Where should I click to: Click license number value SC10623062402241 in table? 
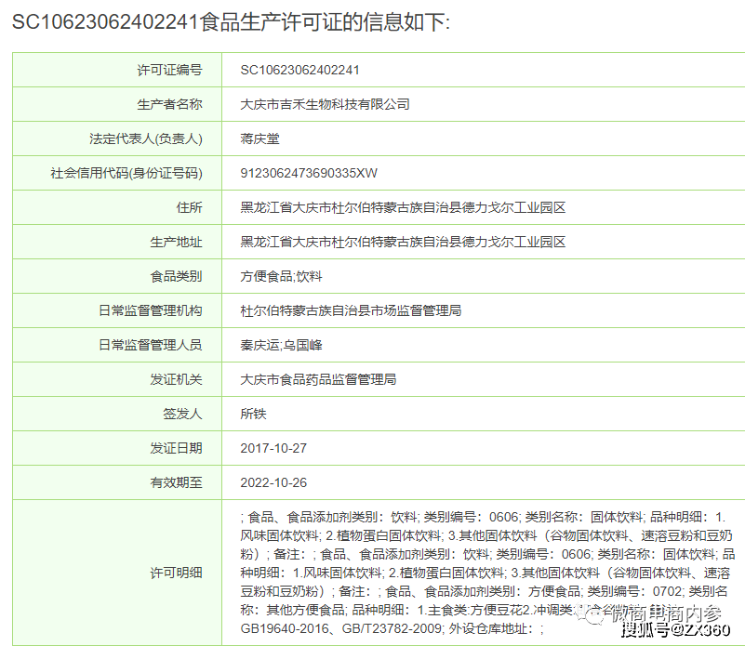click(299, 70)
